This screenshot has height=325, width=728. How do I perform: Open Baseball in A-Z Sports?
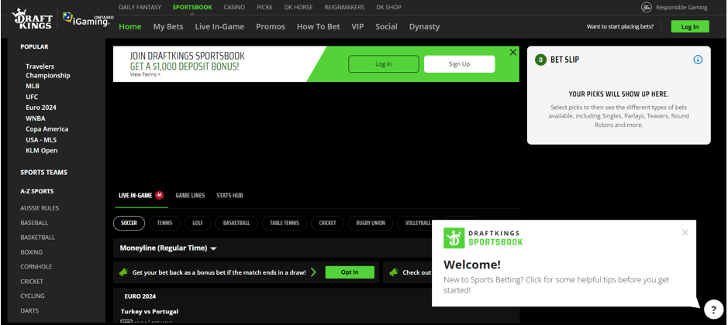tap(34, 223)
